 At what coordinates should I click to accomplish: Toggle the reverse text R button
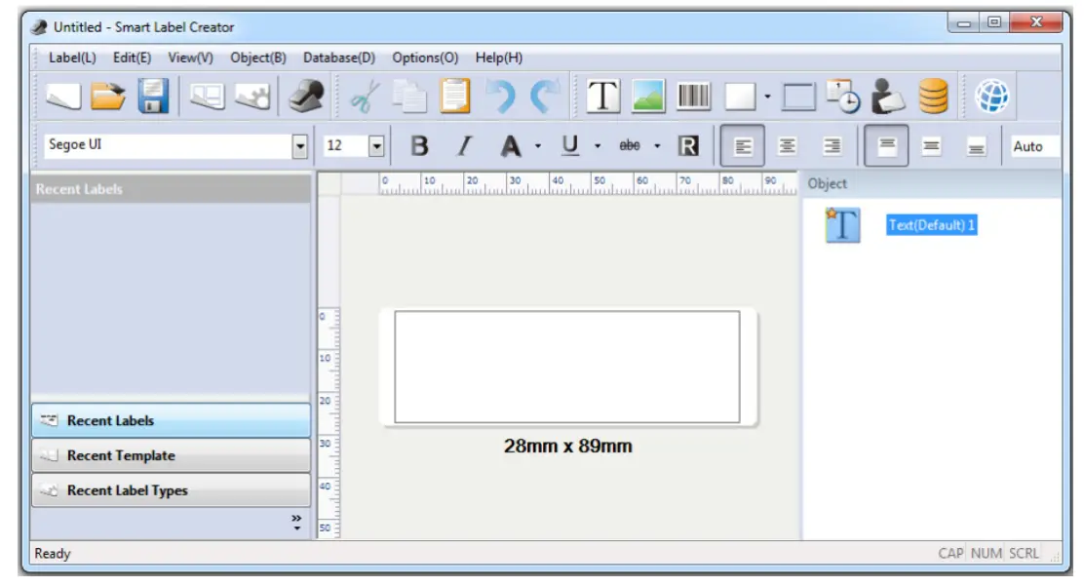click(x=688, y=146)
